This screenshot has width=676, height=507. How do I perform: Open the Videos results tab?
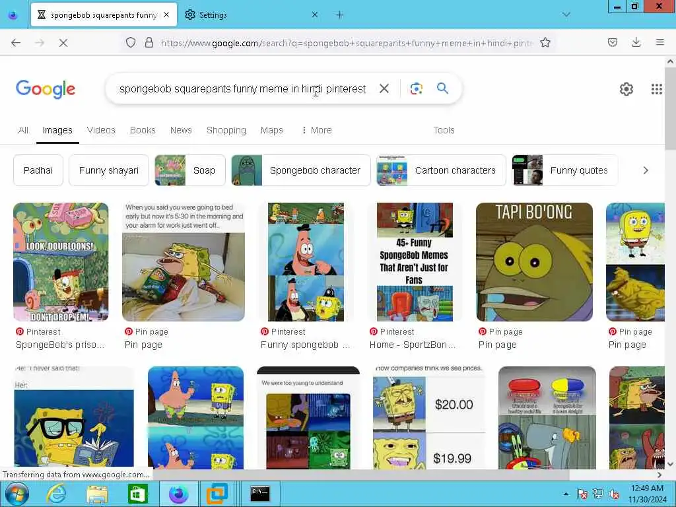(x=101, y=130)
